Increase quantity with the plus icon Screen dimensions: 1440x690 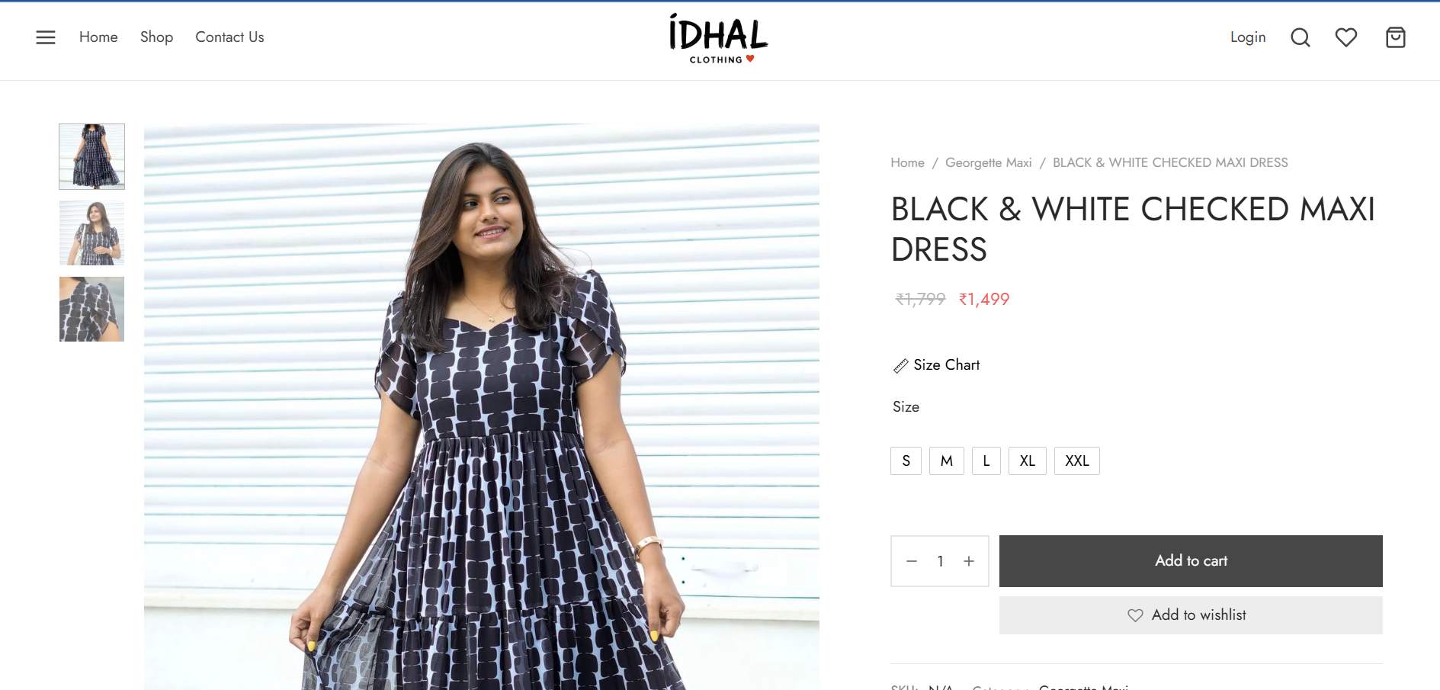pos(969,561)
